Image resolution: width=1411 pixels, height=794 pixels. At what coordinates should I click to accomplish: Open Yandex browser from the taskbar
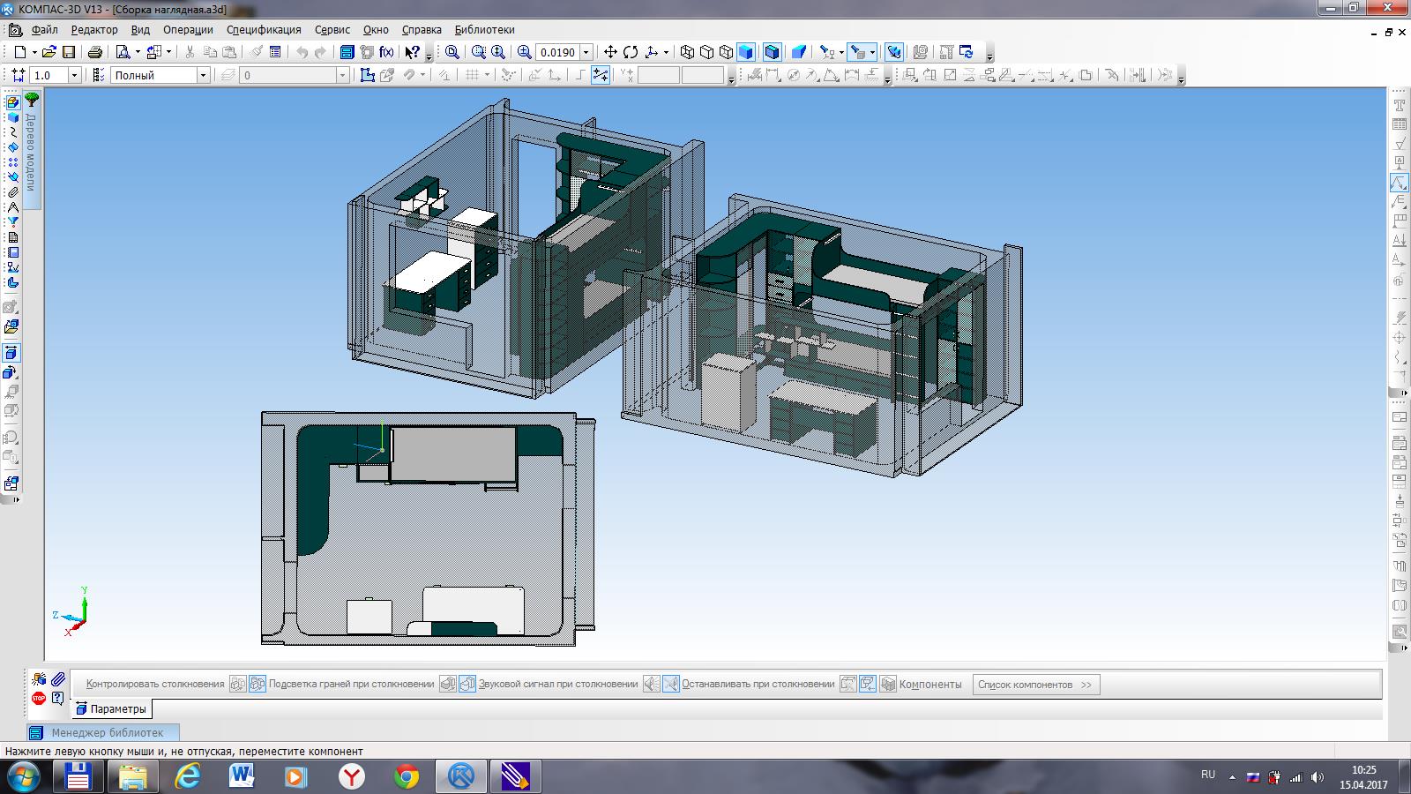[352, 776]
